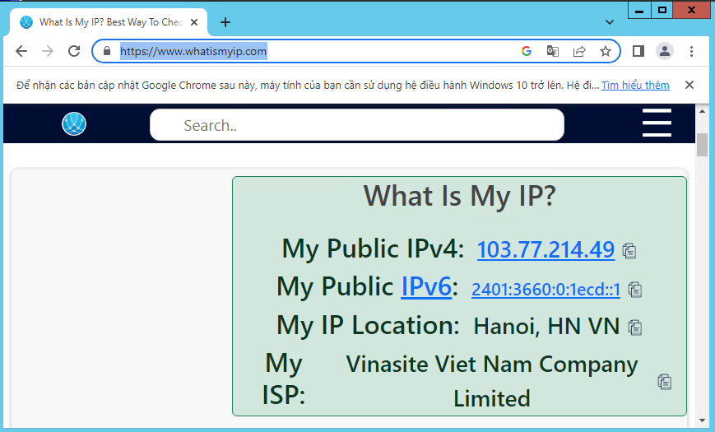Image resolution: width=715 pixels, height=432 pixels.
Task: Click the Vinasite Viet Nam Company Limited text
Action: [491, 381]
